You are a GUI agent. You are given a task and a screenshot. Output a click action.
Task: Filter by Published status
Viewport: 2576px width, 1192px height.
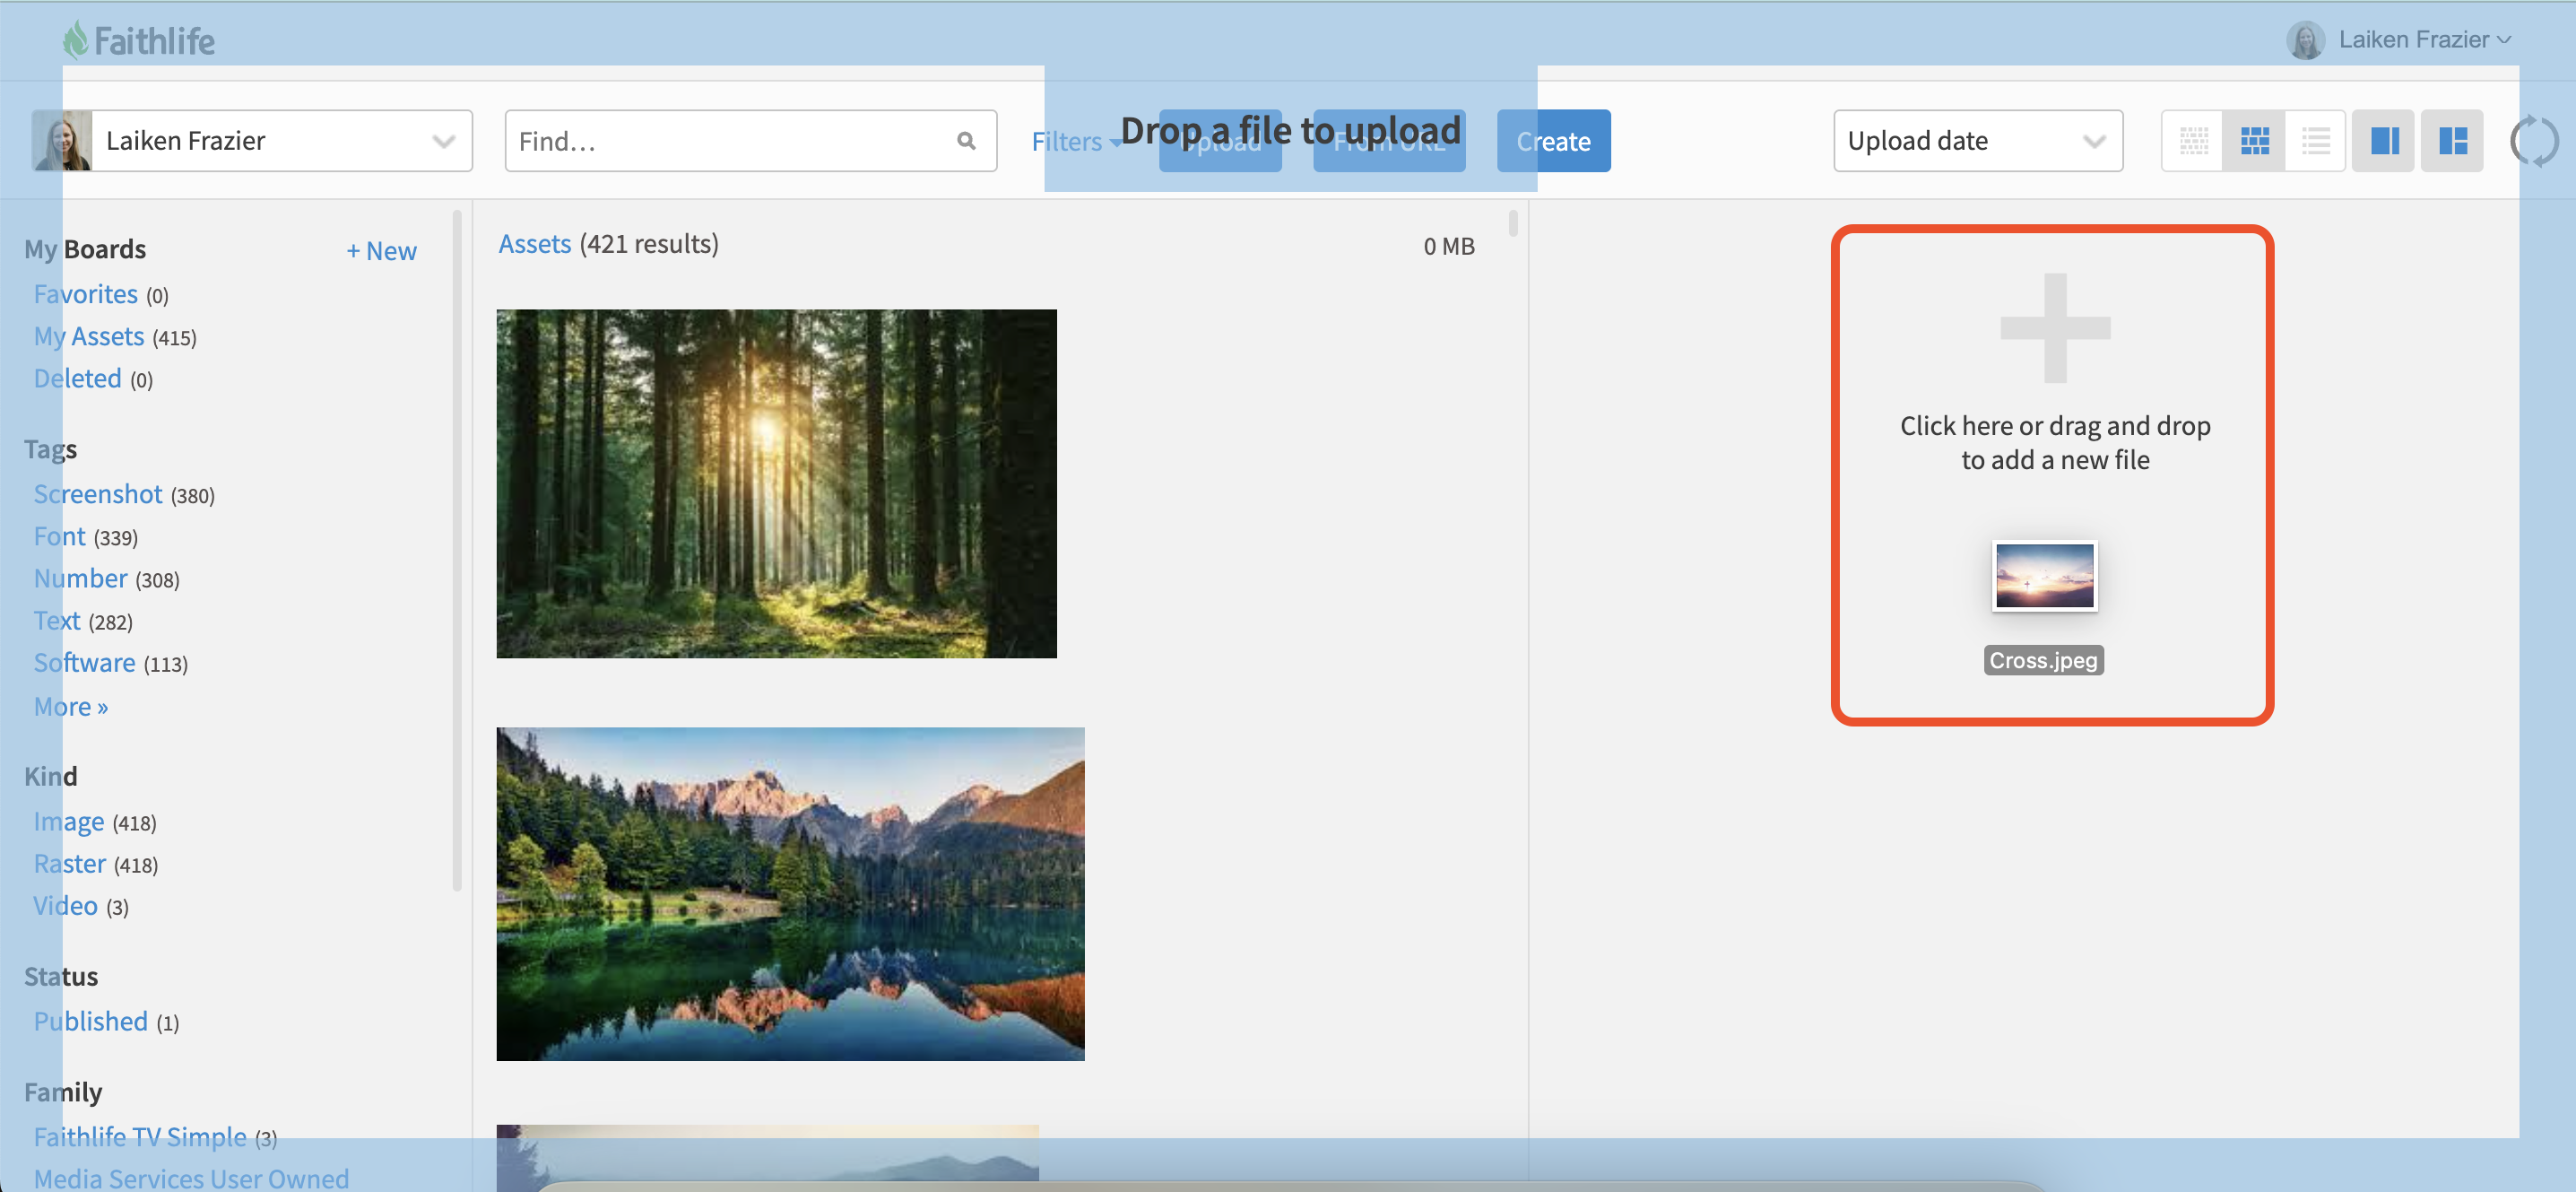[x=91, y=1021]
